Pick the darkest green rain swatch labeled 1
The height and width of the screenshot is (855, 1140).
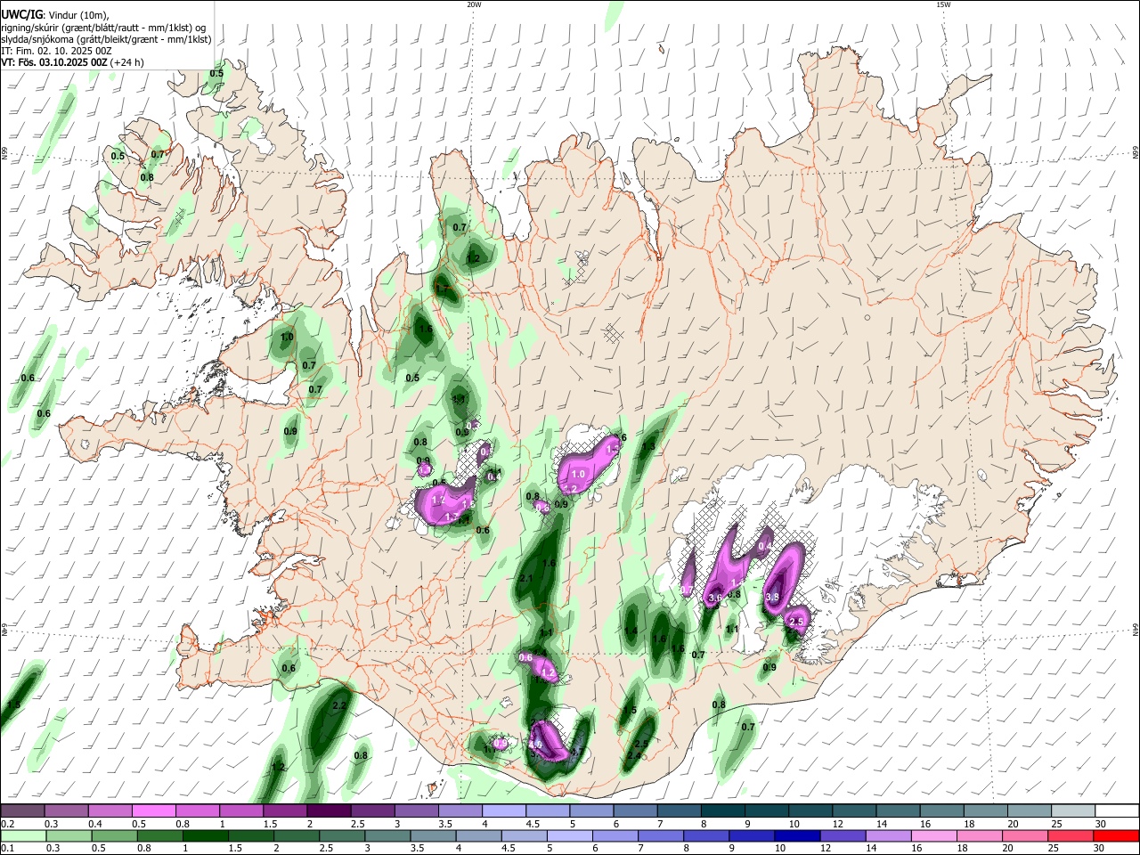(207, 835)
